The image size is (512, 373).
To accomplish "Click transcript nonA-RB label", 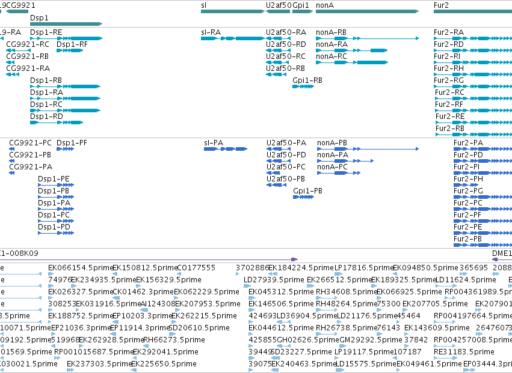I will (x=332, y=32).
